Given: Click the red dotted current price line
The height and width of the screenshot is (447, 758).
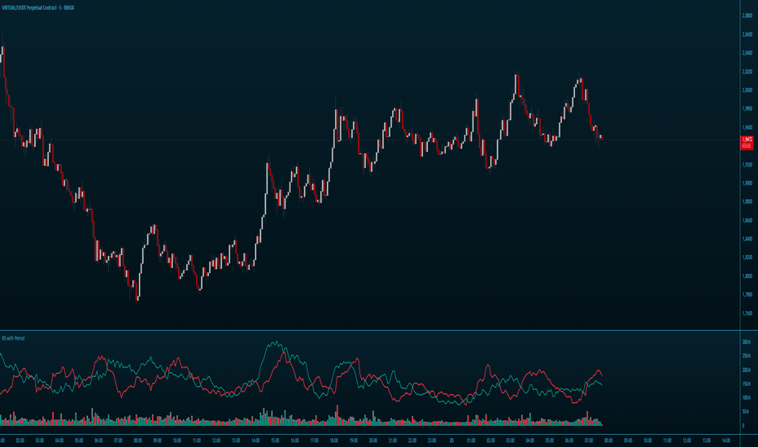Looking at the screenshot, I should pos(370,140).
